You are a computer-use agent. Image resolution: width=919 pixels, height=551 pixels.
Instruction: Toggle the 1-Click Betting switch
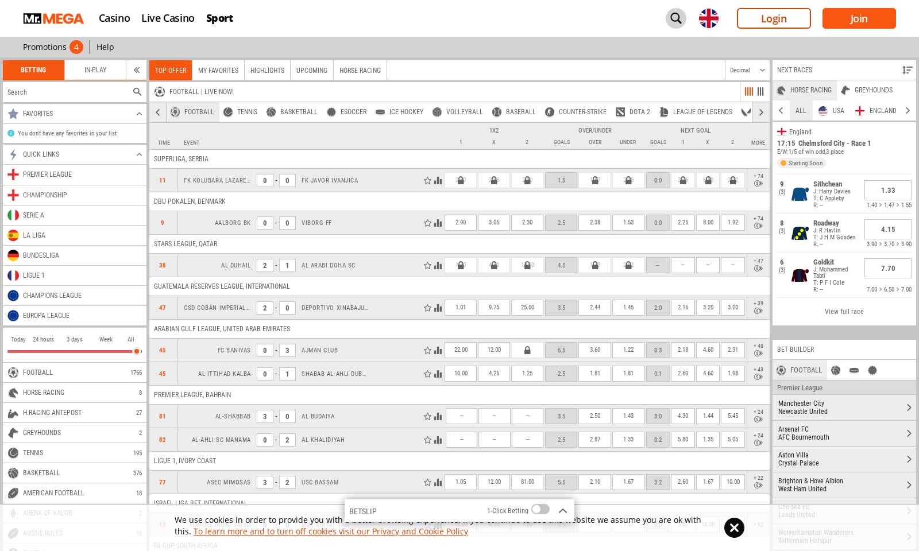coord(540,510)
